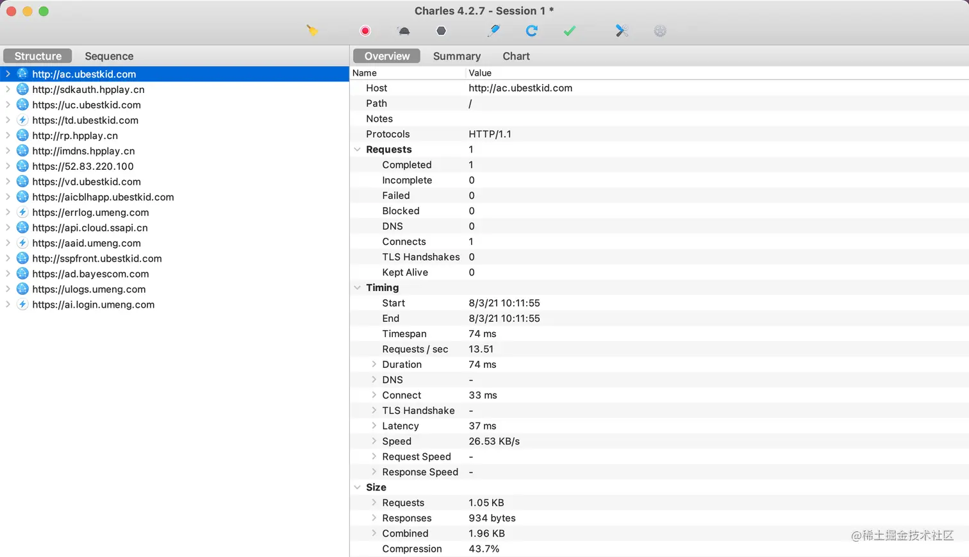Open Compose with the pen icon
Screen dimensions: 969x557
tap(493, 31)
